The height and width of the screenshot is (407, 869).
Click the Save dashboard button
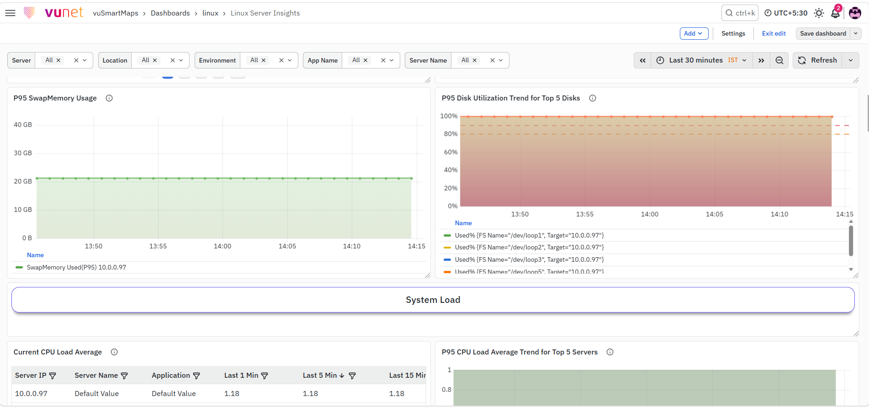[x=823, y=33]
